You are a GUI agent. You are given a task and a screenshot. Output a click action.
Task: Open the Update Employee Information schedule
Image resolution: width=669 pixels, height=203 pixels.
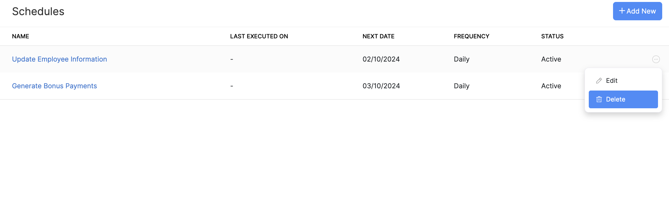click(x=60, y=59)
